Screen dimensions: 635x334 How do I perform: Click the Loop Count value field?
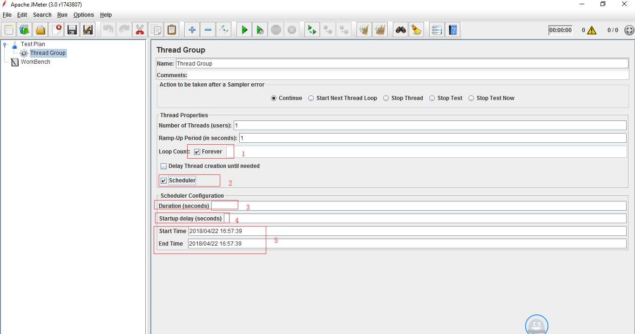pyautogui.click(x=426, y=152)
